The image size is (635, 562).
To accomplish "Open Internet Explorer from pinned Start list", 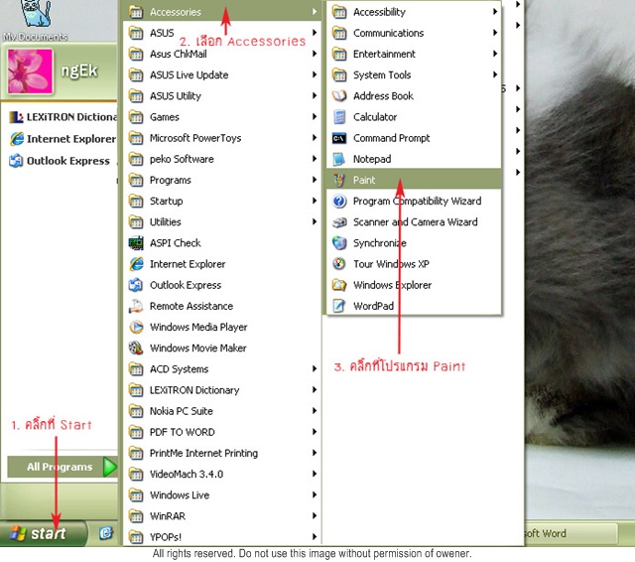I will click(63, 139).
